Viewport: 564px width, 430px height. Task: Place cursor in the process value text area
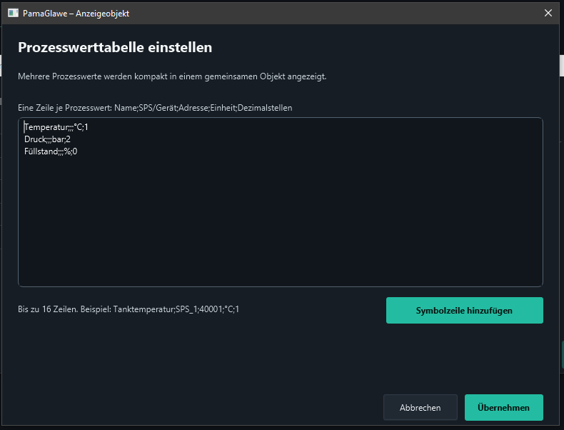coord(280,202)
